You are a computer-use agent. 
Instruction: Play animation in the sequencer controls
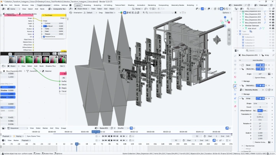pos(112,136)
